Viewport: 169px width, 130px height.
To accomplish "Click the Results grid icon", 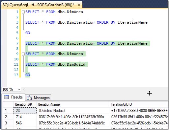I will click(x=7, y=97).
